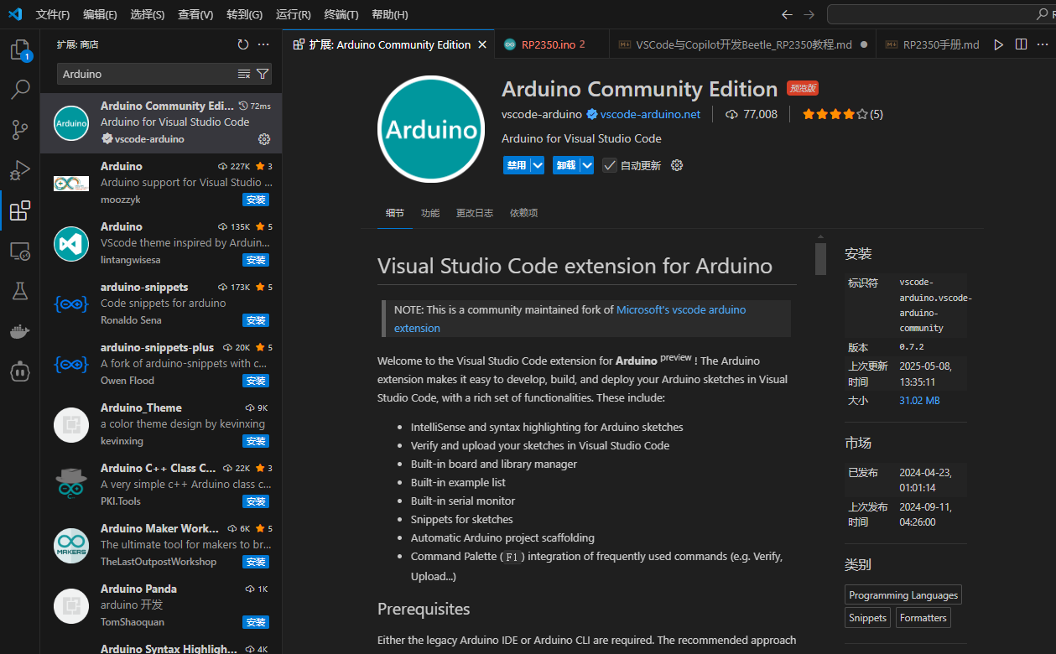Click the Snippets category tag

pos(867,618)
